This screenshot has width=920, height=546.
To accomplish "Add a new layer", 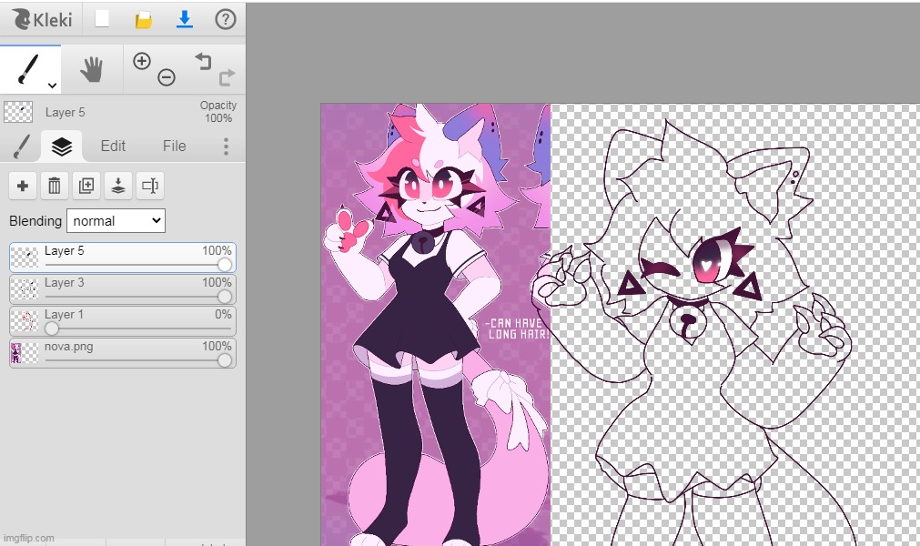I will (x=23, y=186).
